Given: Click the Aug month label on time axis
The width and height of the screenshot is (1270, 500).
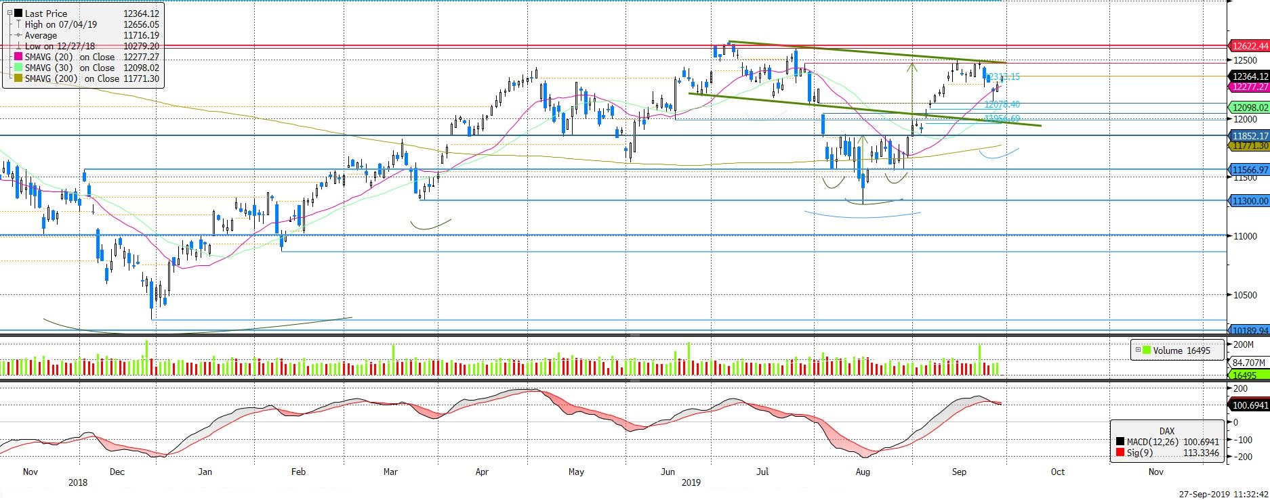Looking at the screenshot, I should point(863,472).
